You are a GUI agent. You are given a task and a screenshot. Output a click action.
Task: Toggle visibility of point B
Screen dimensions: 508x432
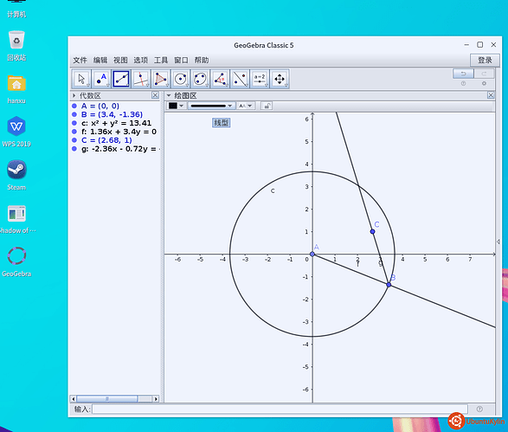coord(74,114)
